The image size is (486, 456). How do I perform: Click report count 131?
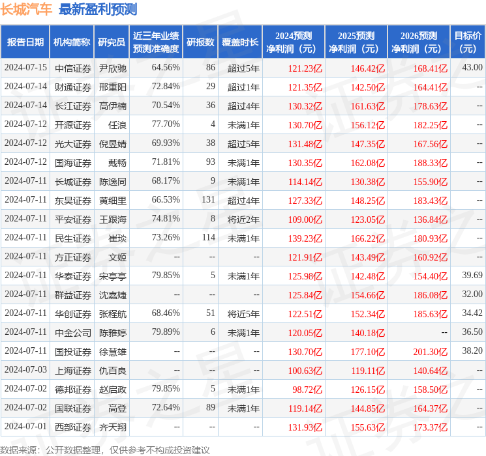tap(208, 199)
